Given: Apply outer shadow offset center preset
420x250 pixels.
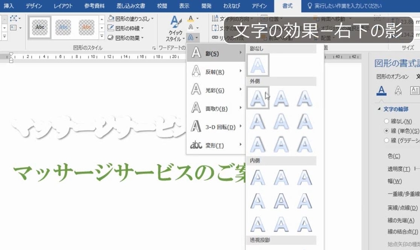Looking at the screenshot, I should point(281,121).
